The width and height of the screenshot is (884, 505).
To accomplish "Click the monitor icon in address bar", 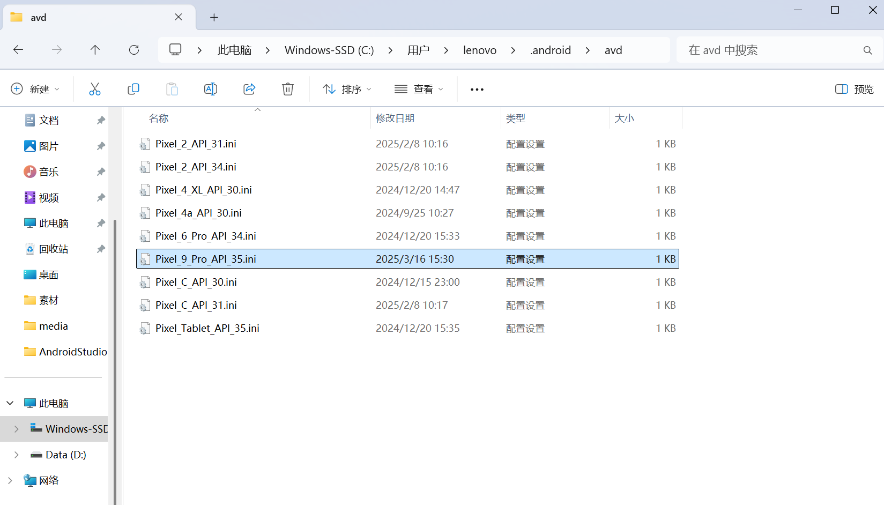I will [x=175, y=50].
